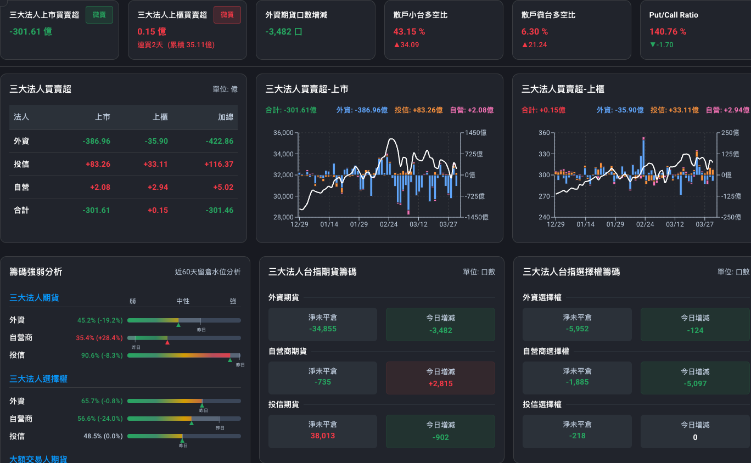Click the green triangle on the 投信 futures bar
The width and height of the screenshot is (751, 463).
pos(230,360)
